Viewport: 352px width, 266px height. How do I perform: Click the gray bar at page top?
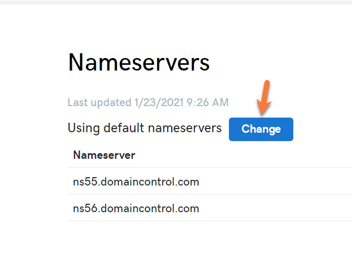[x=176, y=2]
